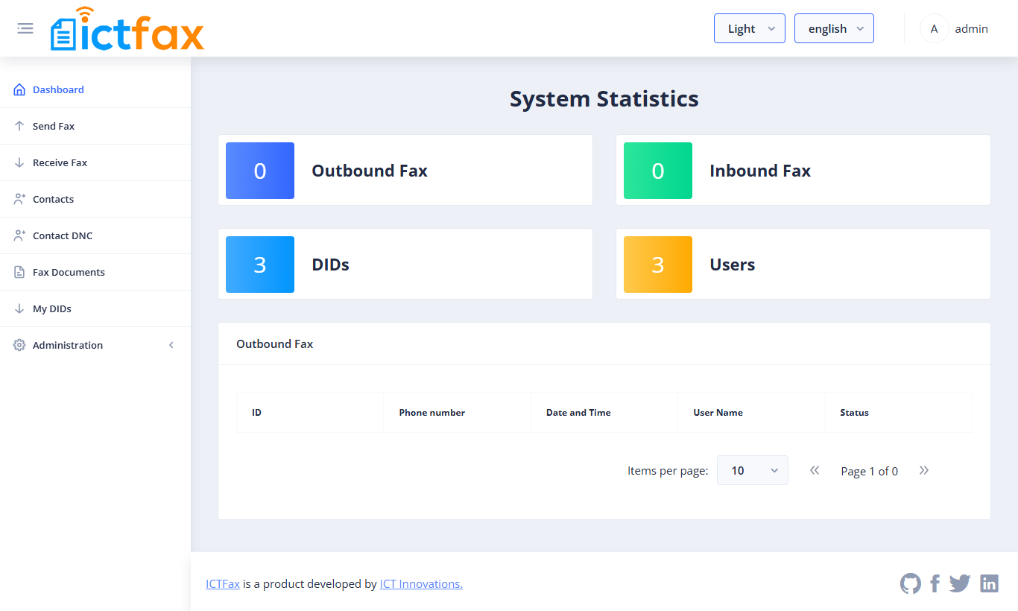This screenshot has width=1018, height=611.
Task: Open the Contact DNC menu item
Action: (95, 235)
